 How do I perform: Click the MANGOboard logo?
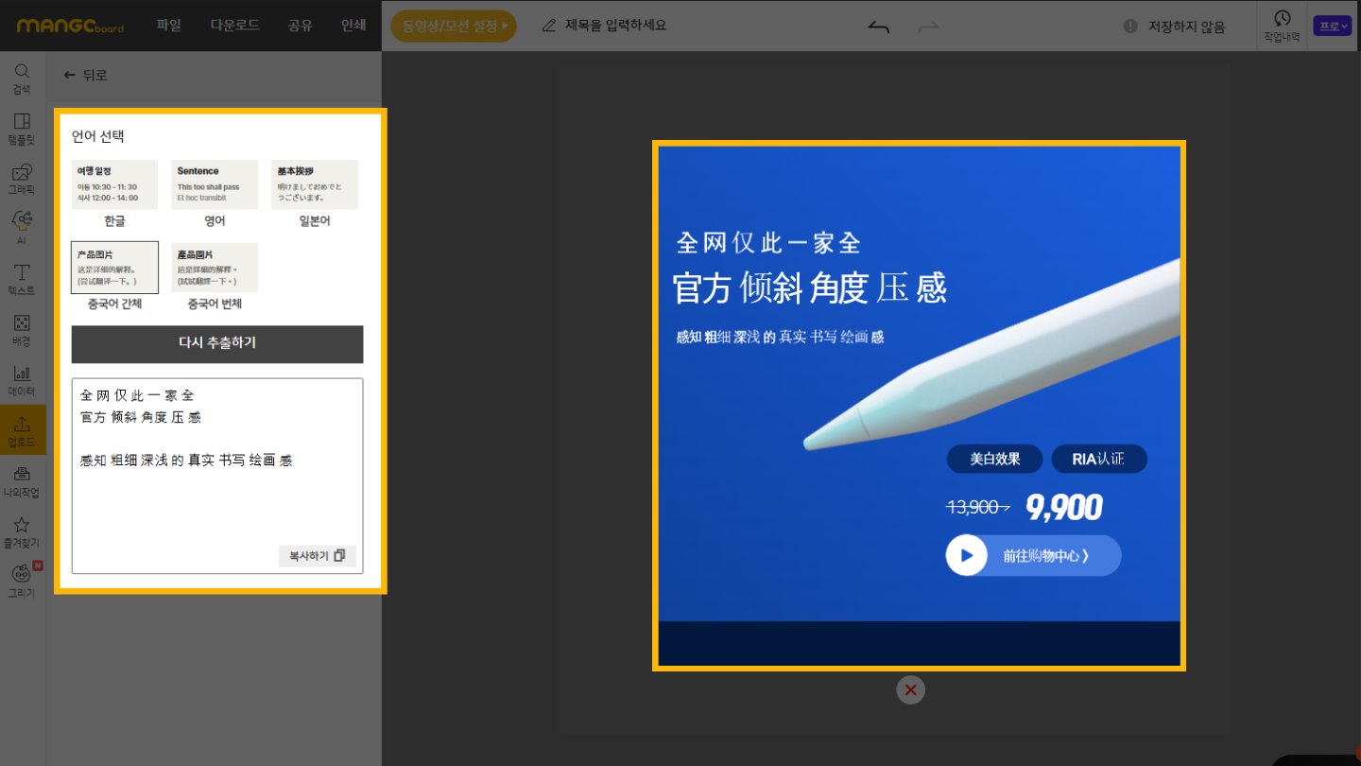pyautogui.click(x=70, y=26)
